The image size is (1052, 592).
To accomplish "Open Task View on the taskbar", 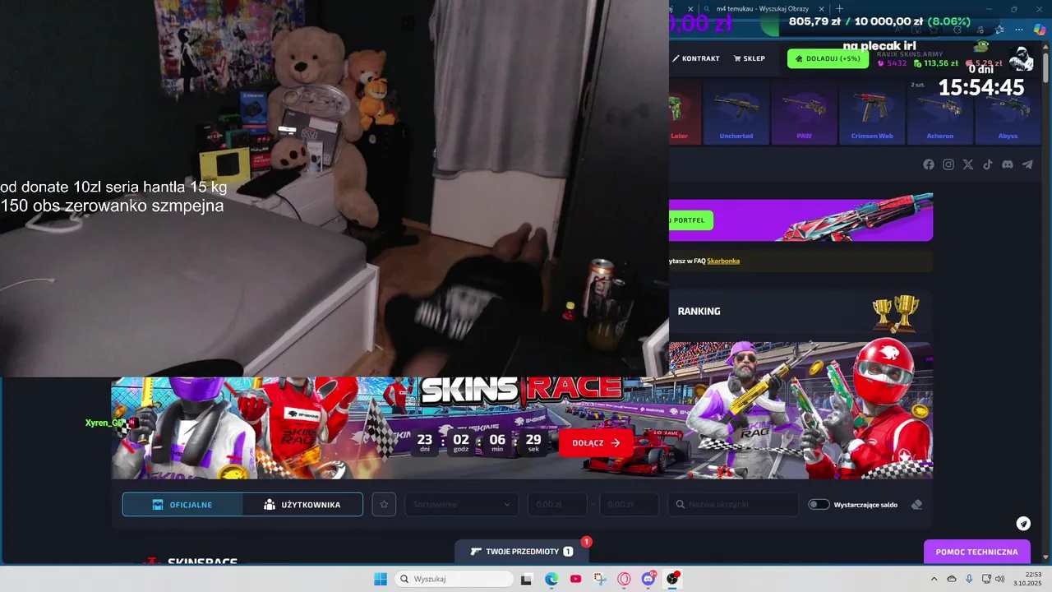I will click(527, 579).
